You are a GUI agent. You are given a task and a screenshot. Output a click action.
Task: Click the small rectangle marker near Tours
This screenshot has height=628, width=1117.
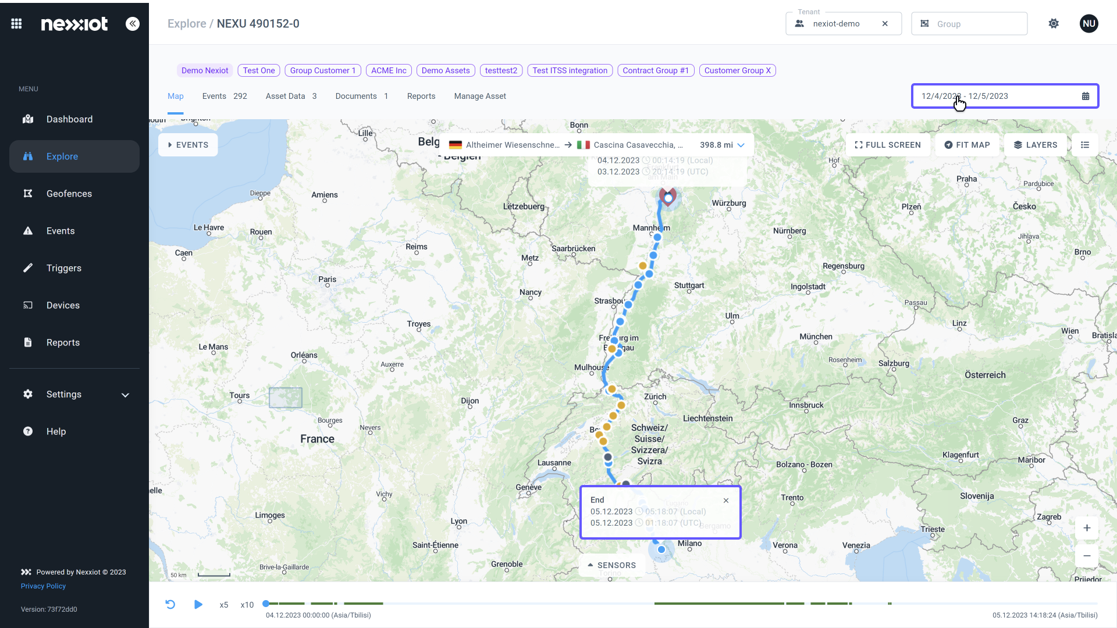click(286, 398)
